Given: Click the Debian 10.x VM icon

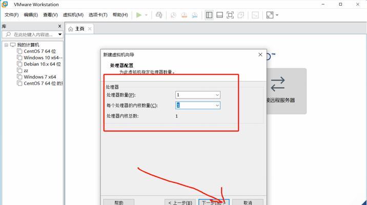Looking at the screenshot, I should (x=19, y=64).
